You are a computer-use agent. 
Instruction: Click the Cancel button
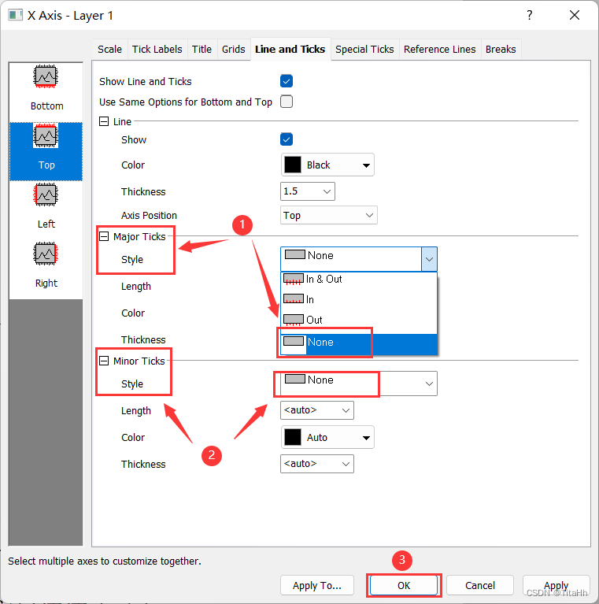click(480, 586)
